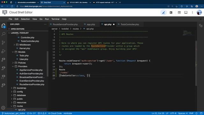
Task: Select api.php in routes folder tree
Action: click(22, 110)
